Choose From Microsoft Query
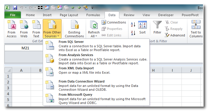Screen dimensions: 208x111 [96, 99]
